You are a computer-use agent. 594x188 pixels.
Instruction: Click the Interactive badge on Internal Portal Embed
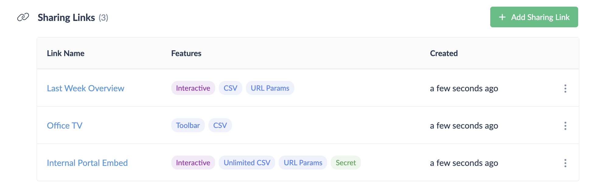pos(193,163)
